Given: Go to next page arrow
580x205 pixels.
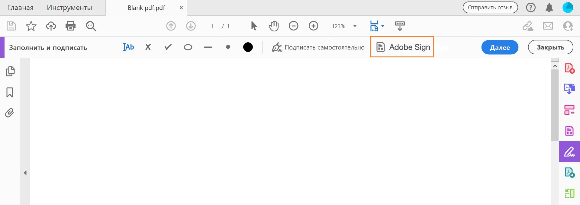Looking at the screenshot, I should pyautogui.click(x=191, y=26).
